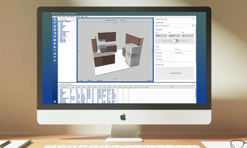Pin the Project Spreadsheet panel
247x148 pixels.
193,84
